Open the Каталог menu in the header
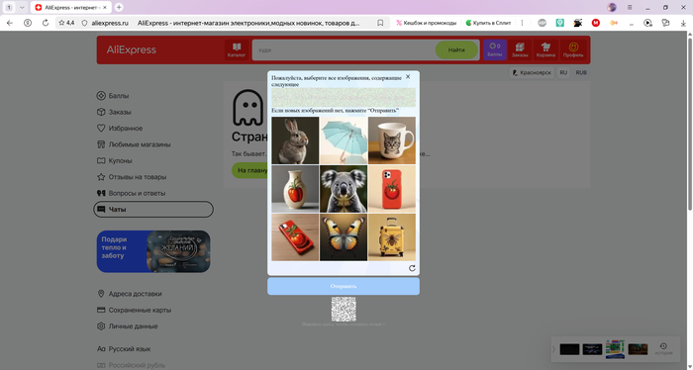The height and width of the screenshot is (370, 693). coord(237,49)
